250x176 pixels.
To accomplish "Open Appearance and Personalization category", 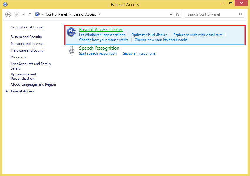I will [23, 76].
